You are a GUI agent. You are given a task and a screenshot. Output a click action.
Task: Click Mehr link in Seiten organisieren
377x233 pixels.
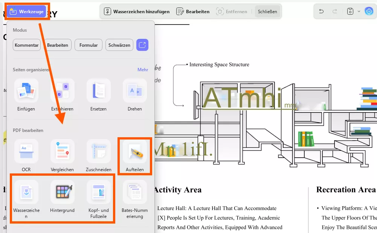tap(143, 70)
